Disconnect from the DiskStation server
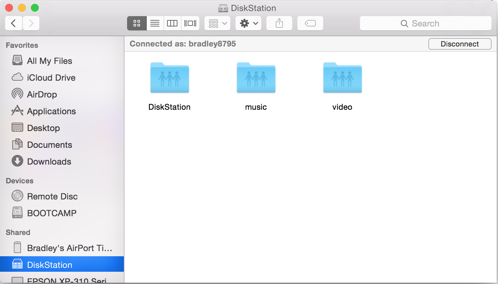The width and height of the screenshot is (498, 284). pyautogui.click(x=460, y=44)
